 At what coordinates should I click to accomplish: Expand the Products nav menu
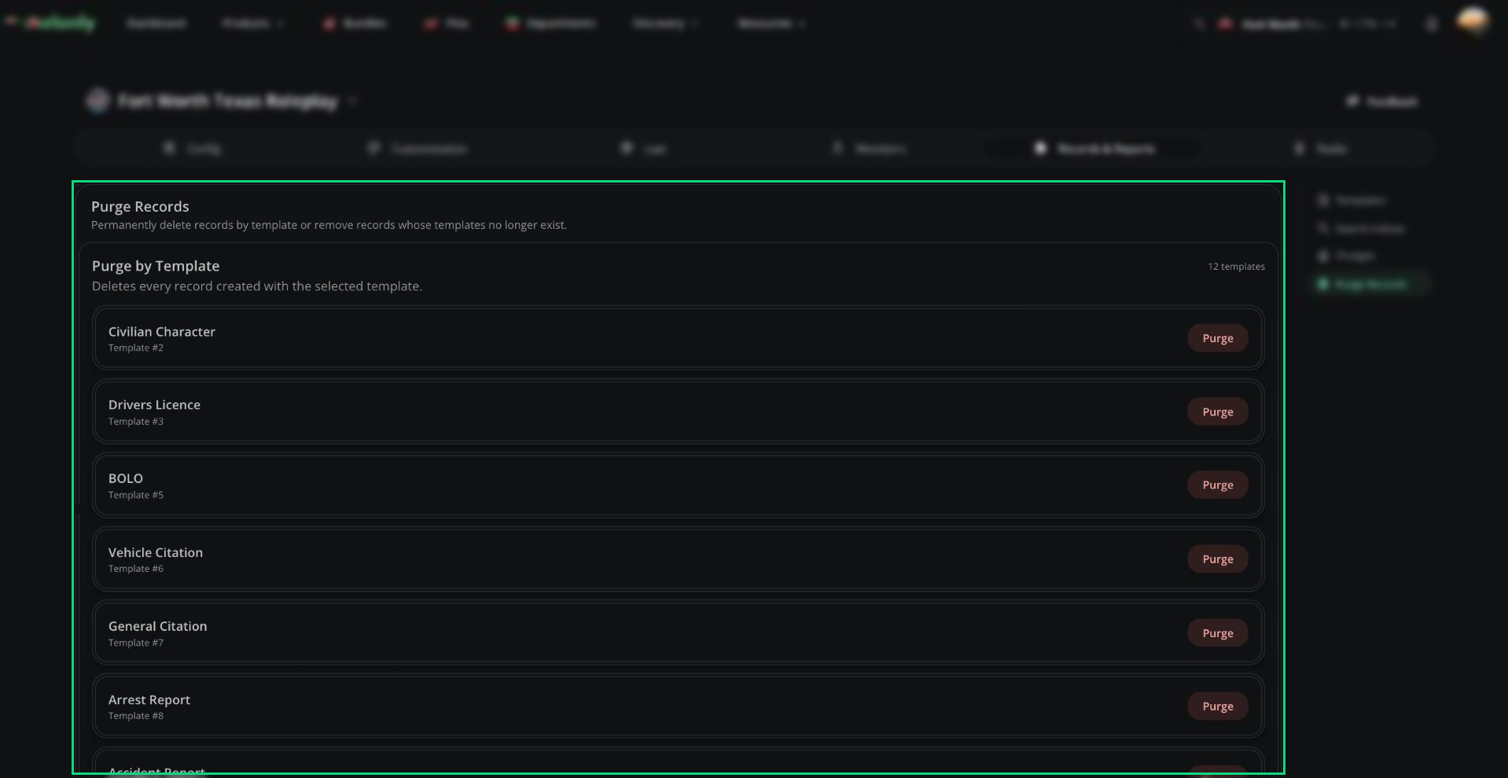(252, 24)
